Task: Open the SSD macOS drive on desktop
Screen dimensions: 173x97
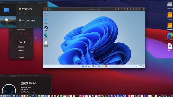Action: tap(170, 26)
